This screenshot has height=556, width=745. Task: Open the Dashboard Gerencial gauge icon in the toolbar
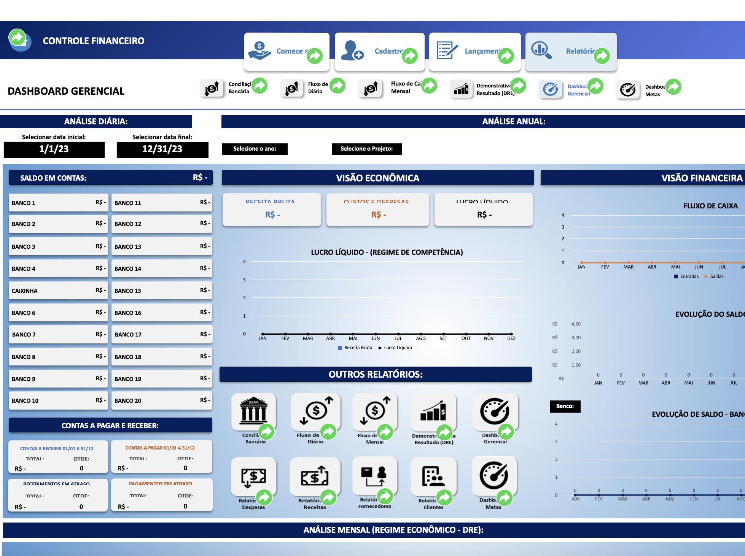pyautogui.click(x=550, y=90)
